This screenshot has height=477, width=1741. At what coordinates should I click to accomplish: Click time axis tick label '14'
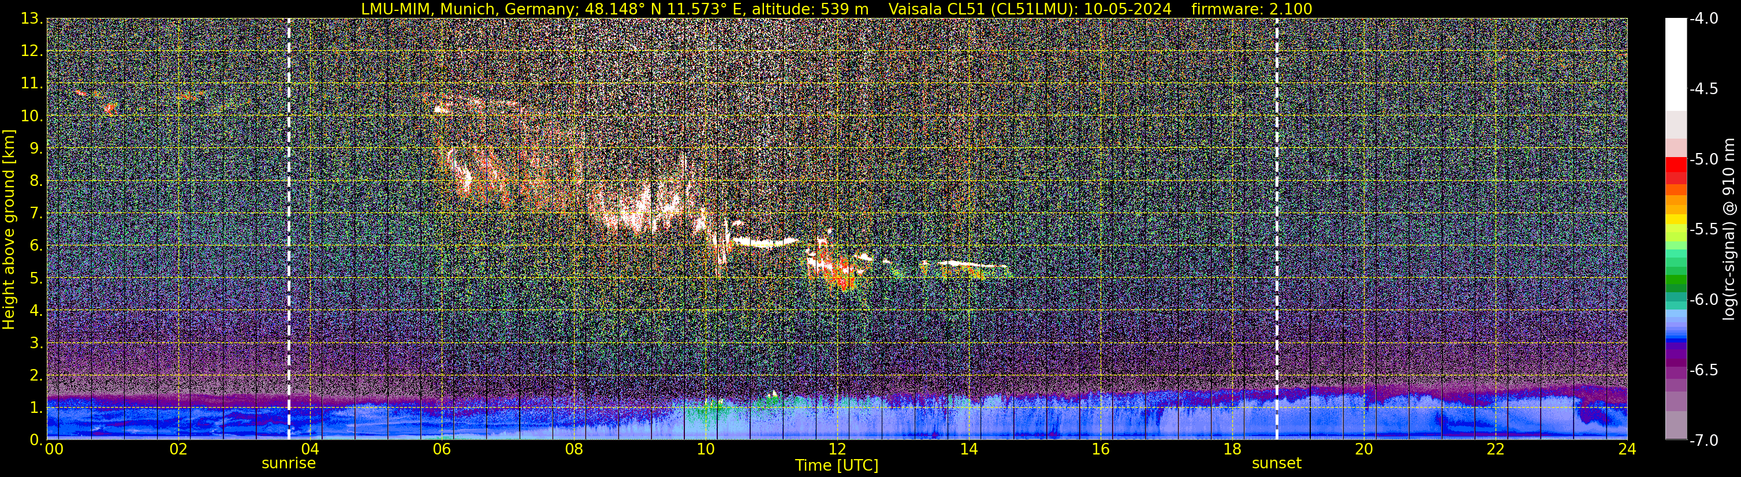968,449
